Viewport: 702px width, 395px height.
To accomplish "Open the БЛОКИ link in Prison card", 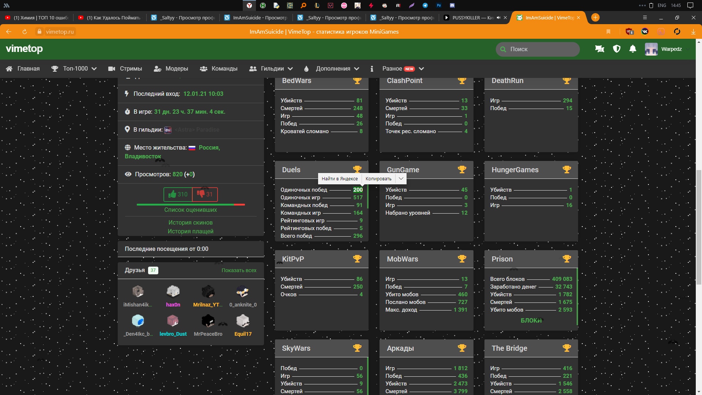I will pyautogui.click(x=531, y=320).
